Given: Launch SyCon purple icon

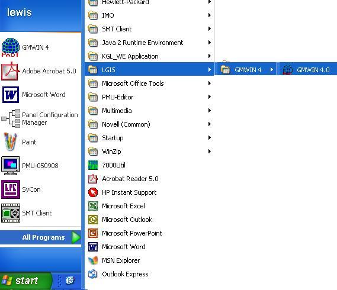Looking at the screenshot, I should 11,189.
